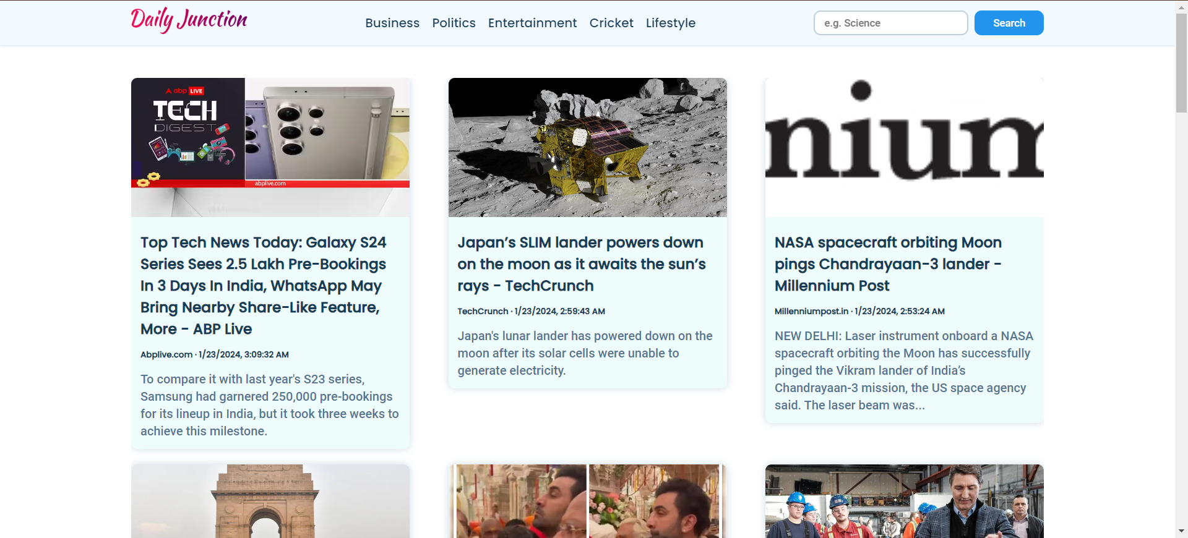Click the page scrollbar up arrow
1188x538 pixels.
(x=1182, y=6)
